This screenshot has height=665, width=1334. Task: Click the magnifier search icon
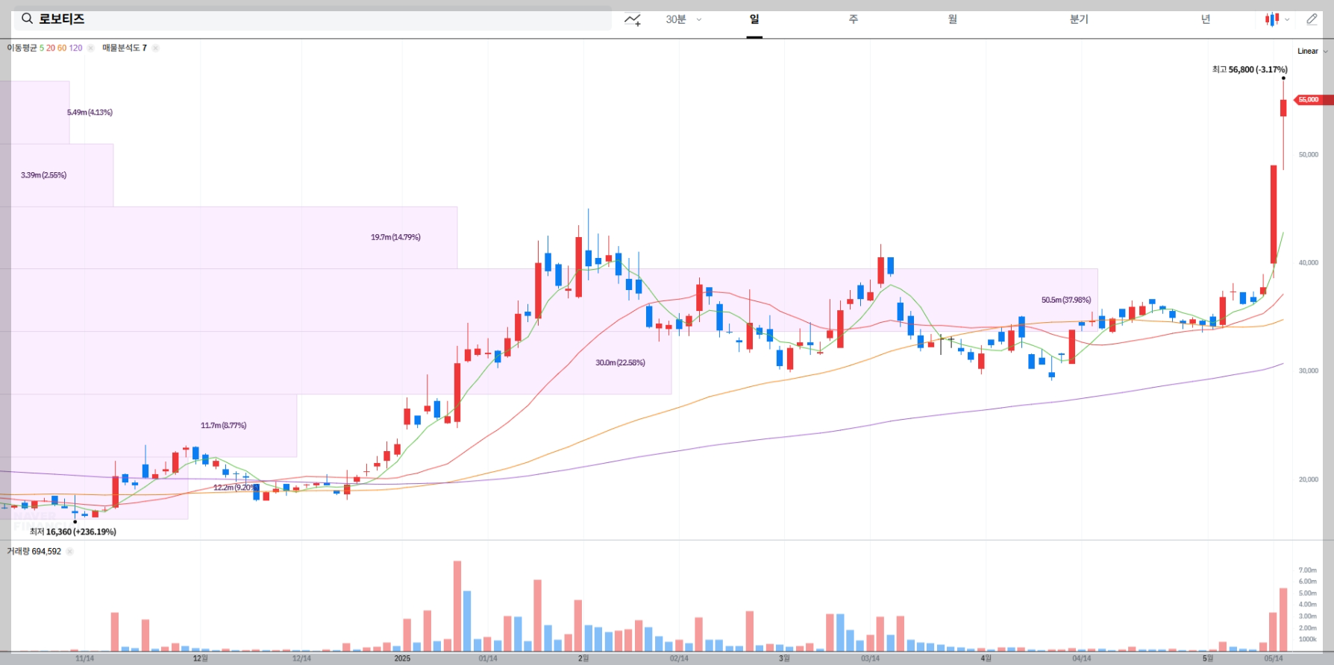(27, 19)
